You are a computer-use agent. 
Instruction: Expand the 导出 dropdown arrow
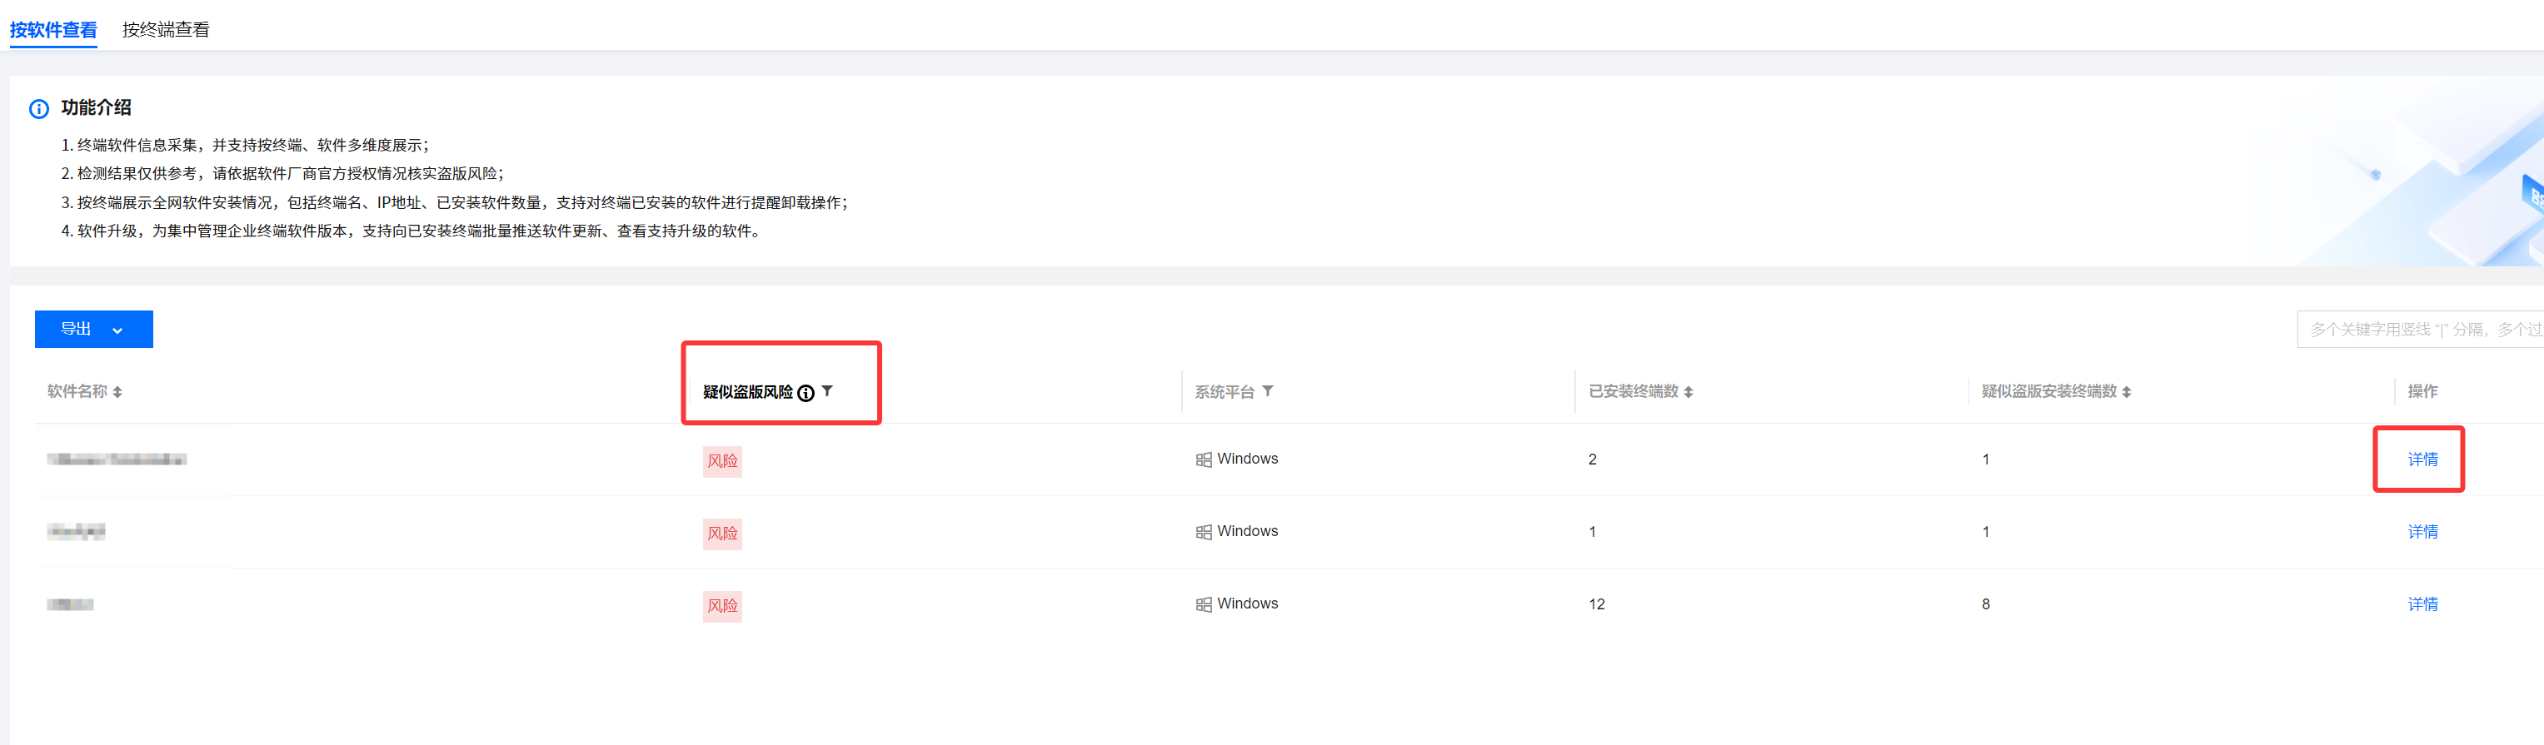117,330
